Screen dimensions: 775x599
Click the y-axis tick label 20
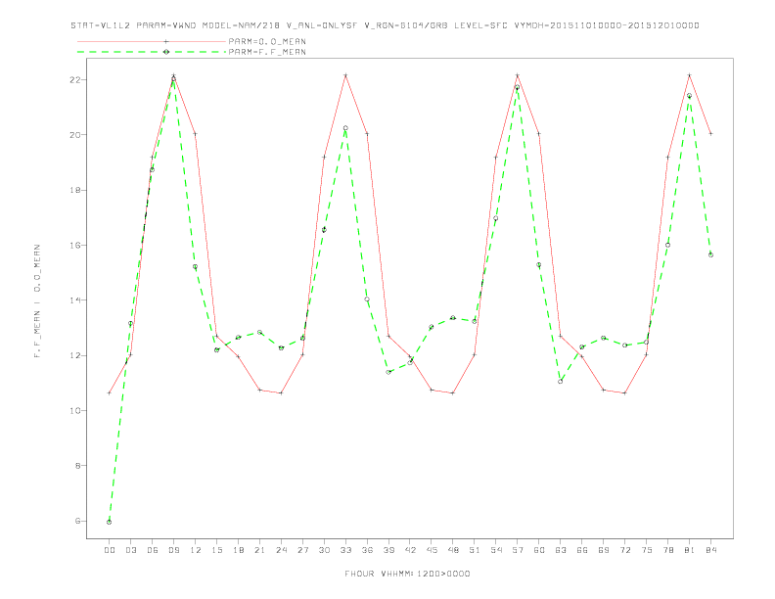click(76, 135)
